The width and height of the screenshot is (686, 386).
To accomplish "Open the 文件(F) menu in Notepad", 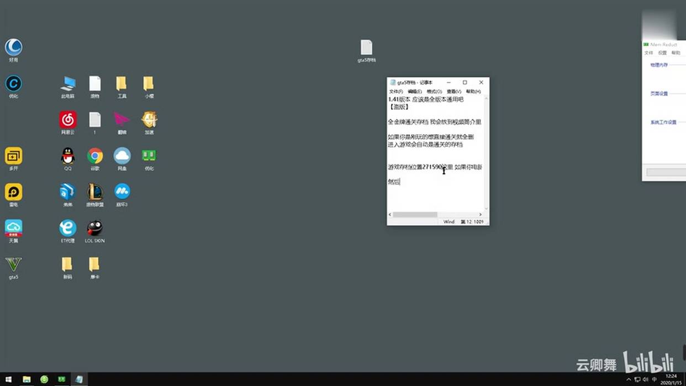I will (x=395, y=92).
